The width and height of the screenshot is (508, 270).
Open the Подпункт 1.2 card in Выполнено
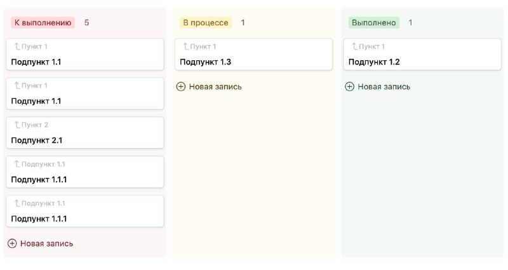pyautogui.click(x=422, y=55)
